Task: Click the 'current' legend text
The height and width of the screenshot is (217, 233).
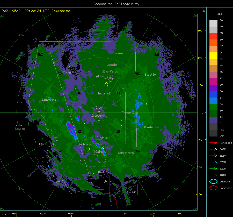Action: (x=225, y=182)
